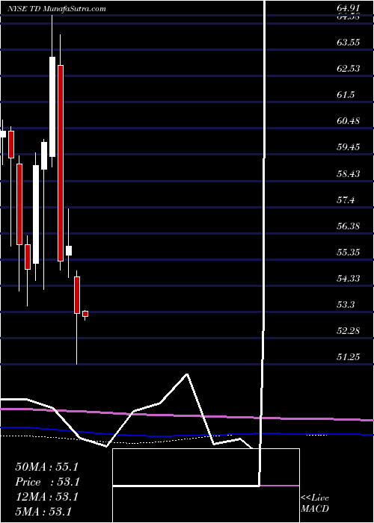Click the 60.48 price axis label
This screenshot has width=374, height=523.
click(x=349, y=121)
